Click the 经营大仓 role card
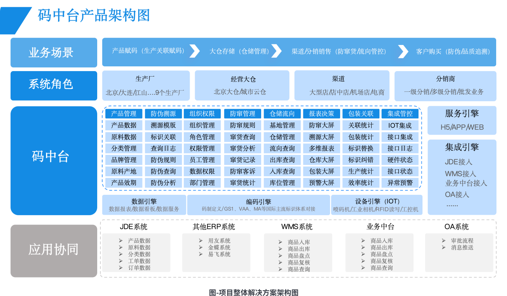This screenshot has width=507, height=296. [242, 85]
